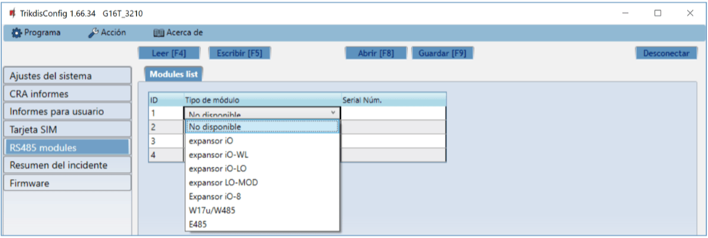The width and height of the screenshot is (708, 238).
Task: Click the TrikdisConfig app icon in title bar
Action: click(12, 13)
